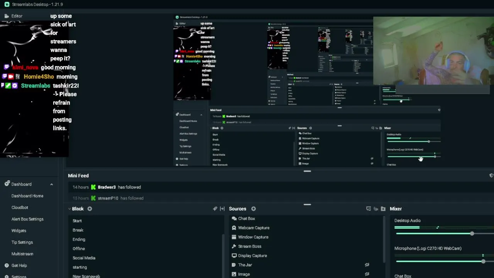494x278 pixels.
Task: Click the Settings gear icon in the sidebar
Action: click(x=7, y=276)
